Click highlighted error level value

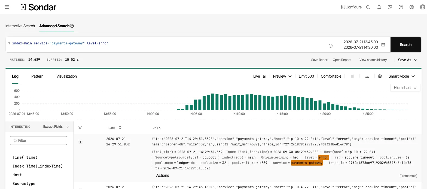[x=324, y=157]
